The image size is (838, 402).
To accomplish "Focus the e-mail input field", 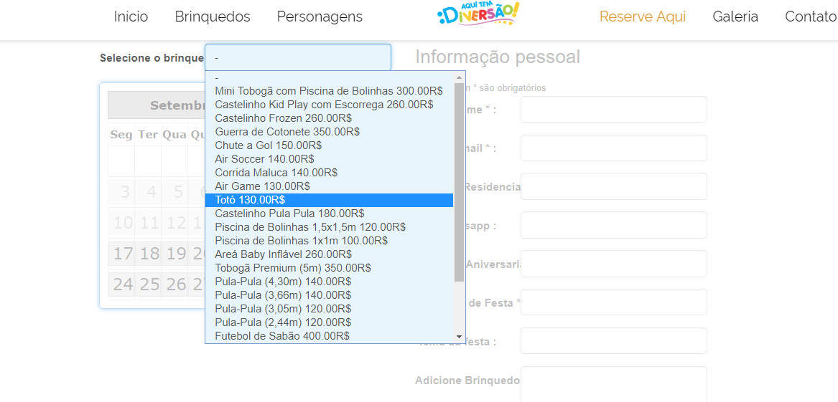I will coord(613,148).
